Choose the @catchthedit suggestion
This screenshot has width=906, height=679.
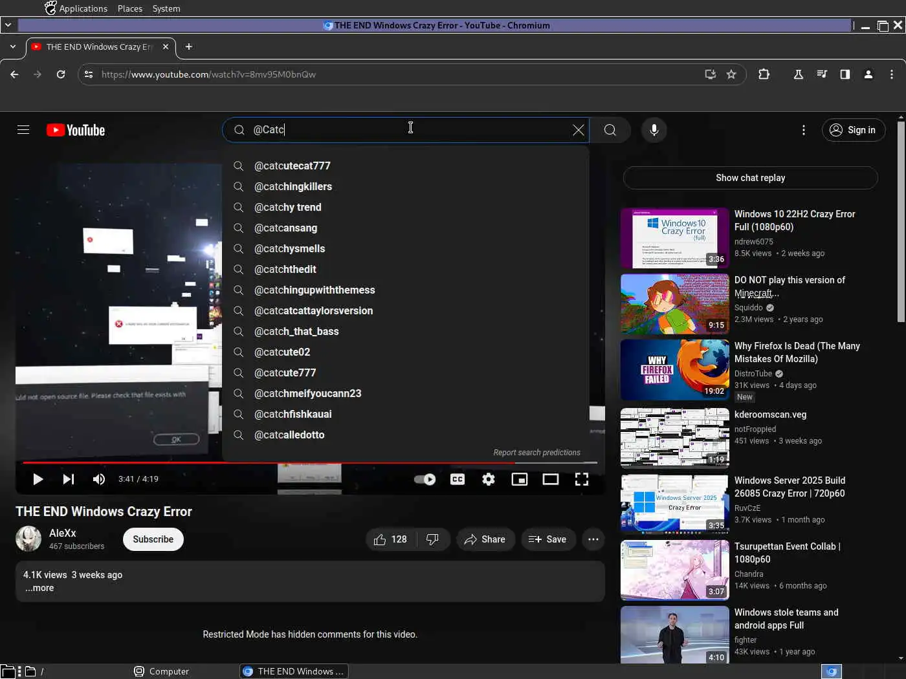[x=406, y=270]
